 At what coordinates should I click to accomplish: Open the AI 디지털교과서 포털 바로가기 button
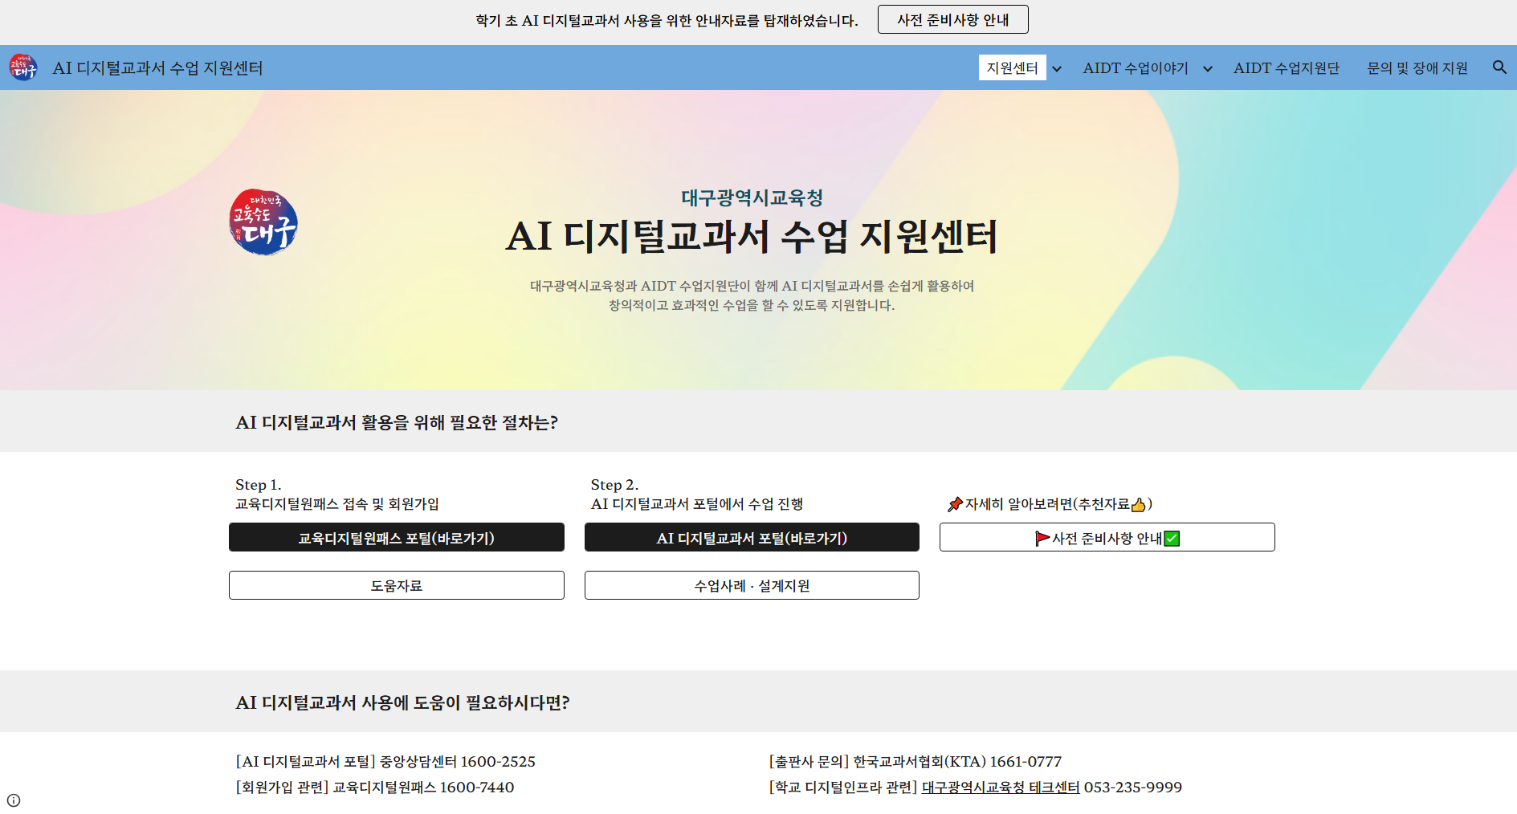[x=751, y=537]
